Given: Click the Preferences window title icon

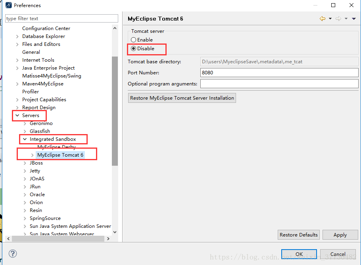Looking at the screenshot, I should click(8, 5).
